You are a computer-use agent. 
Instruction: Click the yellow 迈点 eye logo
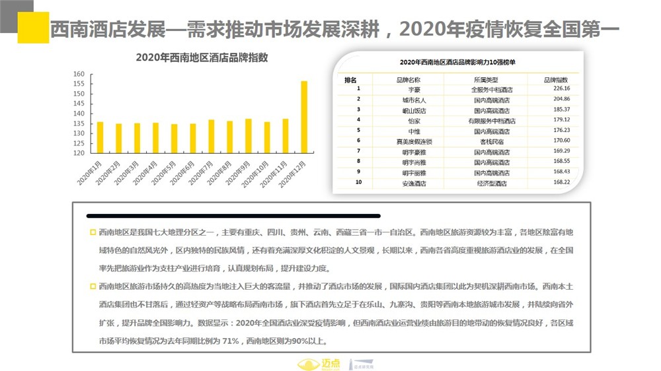[x=307, y=363]
